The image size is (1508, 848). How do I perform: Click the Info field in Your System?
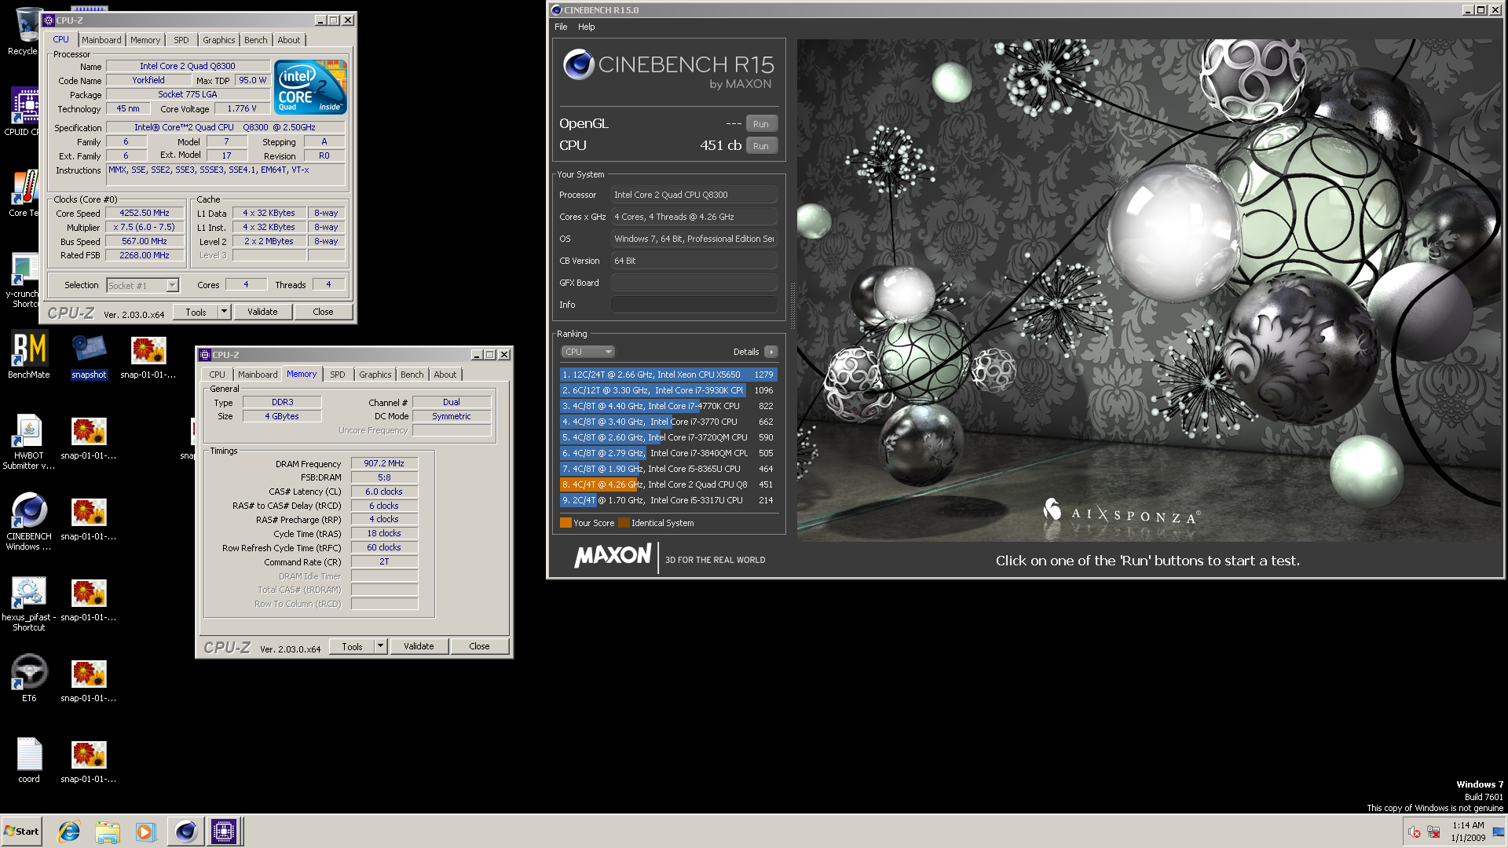coord(694,305)
